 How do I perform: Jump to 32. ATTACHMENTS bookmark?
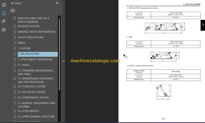(29, 111)
